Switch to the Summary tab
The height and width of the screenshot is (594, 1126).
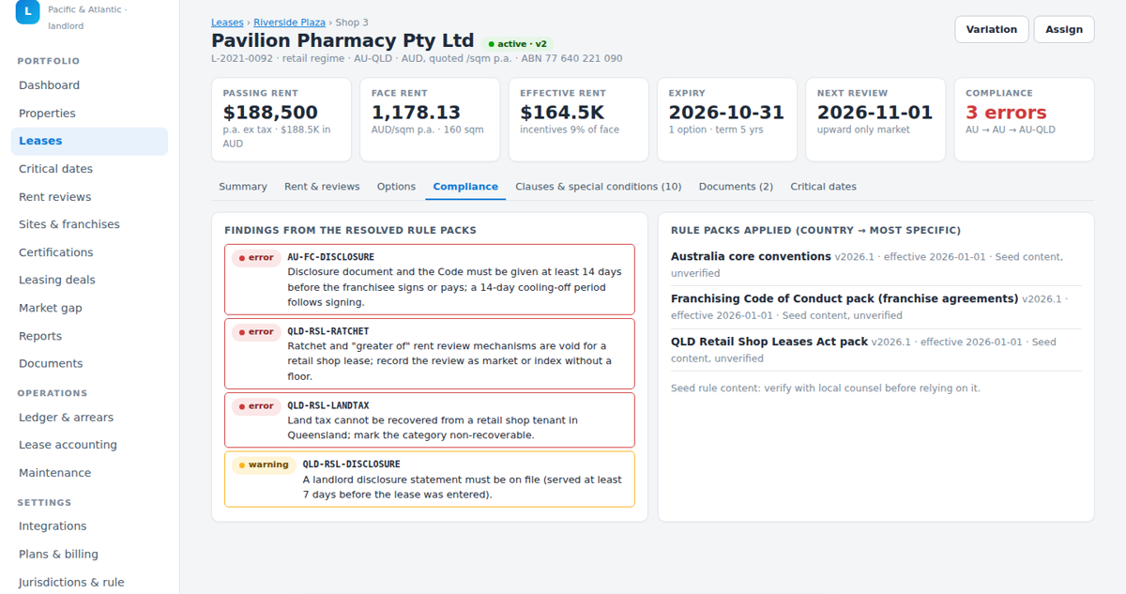[243, 187]
